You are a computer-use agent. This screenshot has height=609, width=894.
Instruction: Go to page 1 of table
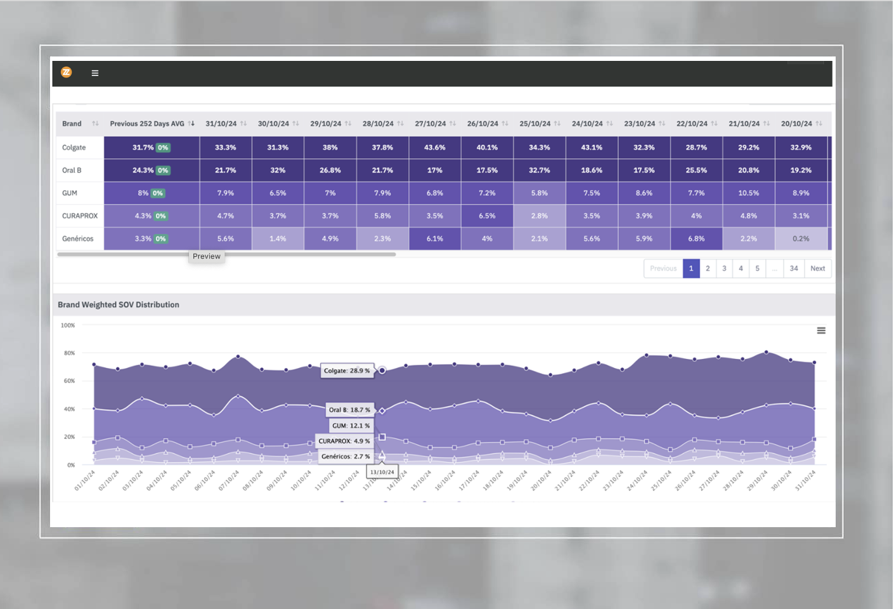coord(691,268)
